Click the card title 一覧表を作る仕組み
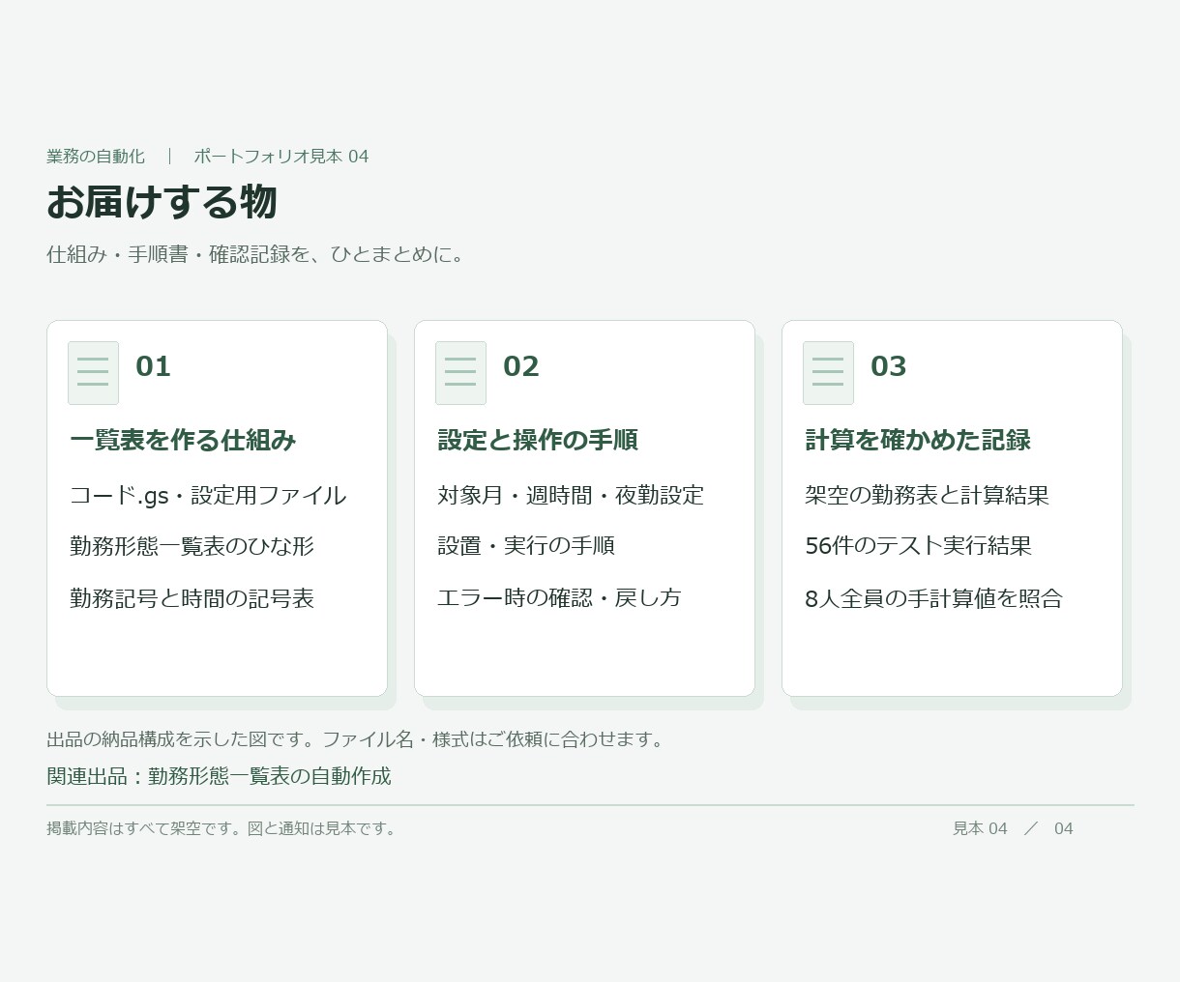Viewport: 1180px width, 982px height. click(x=183, y=440)
